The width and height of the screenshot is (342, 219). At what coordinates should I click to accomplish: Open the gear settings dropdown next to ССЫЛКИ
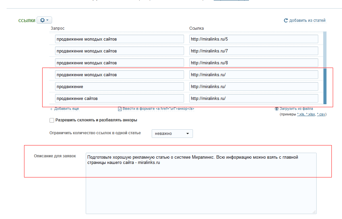44,20
